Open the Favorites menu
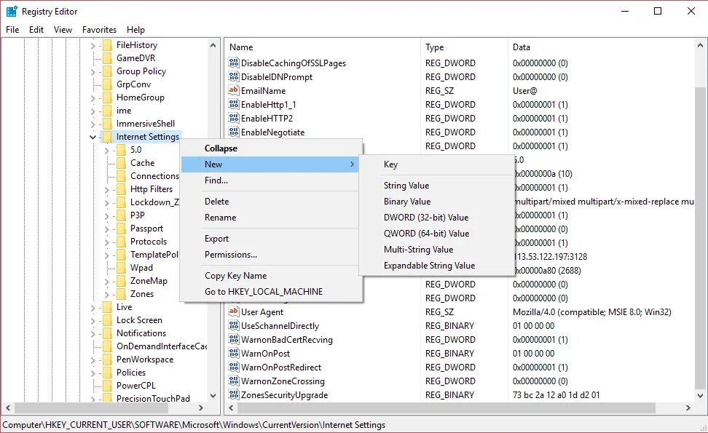Screen dimensions: 708x433 coord(99,30)
